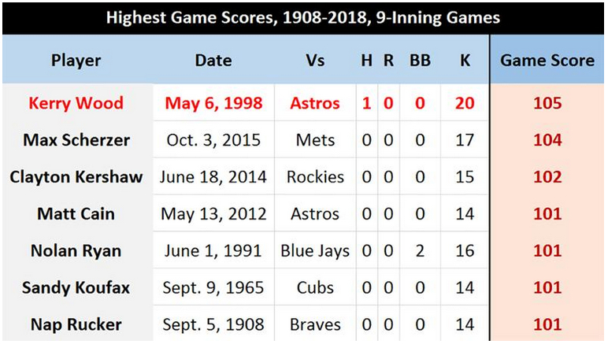Select the Vs column header

click(x=315, y=61)
